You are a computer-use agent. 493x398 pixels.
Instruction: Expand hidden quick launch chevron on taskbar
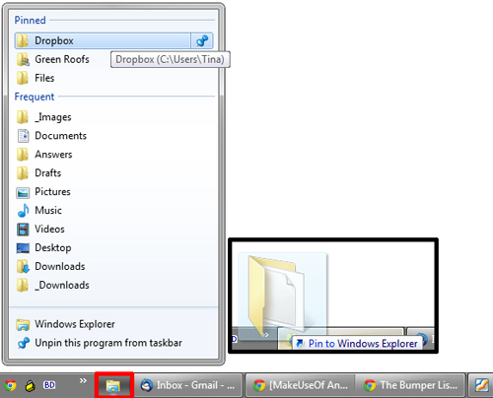click(83, 380)
